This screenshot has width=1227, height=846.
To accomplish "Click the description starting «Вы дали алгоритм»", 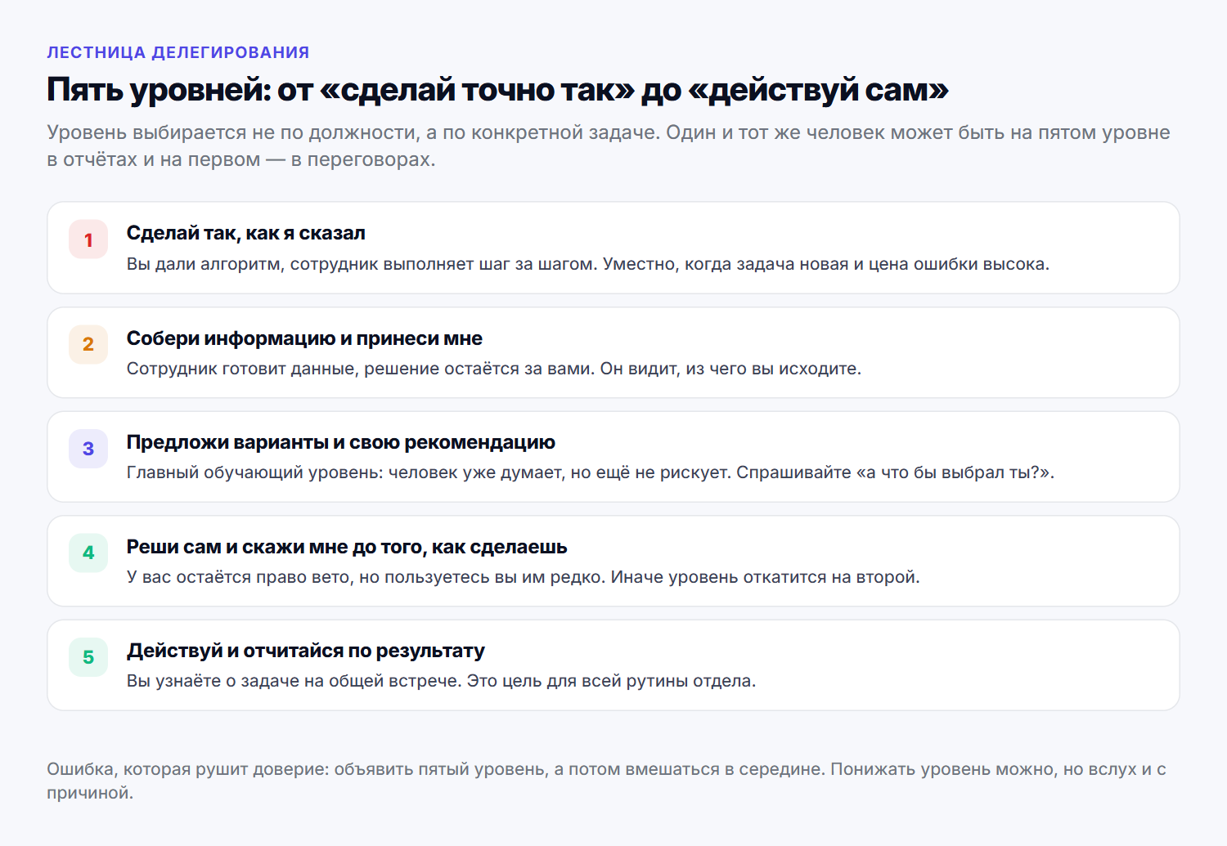I will point(588,264).
